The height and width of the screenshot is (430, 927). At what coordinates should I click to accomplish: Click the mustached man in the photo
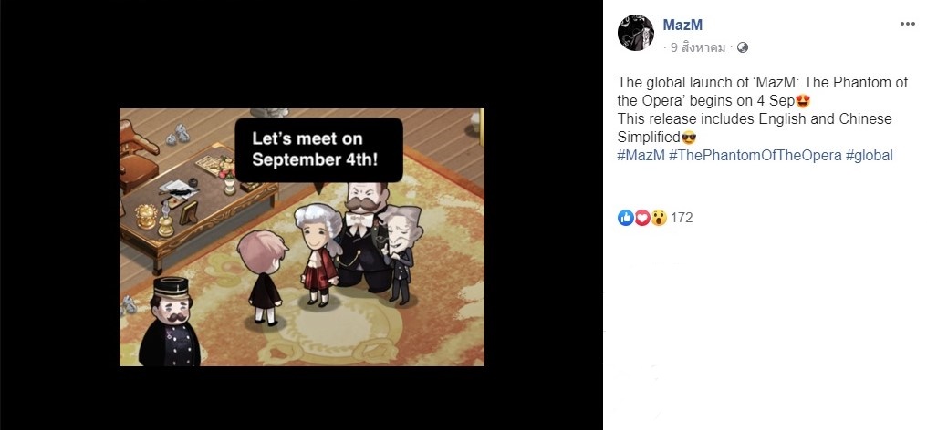pos(365,236)
